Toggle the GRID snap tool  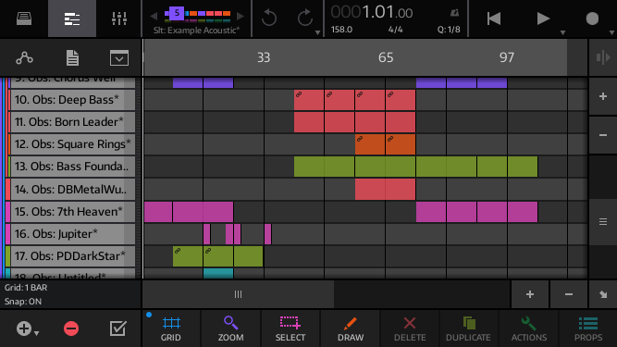[x=171, y=328]
